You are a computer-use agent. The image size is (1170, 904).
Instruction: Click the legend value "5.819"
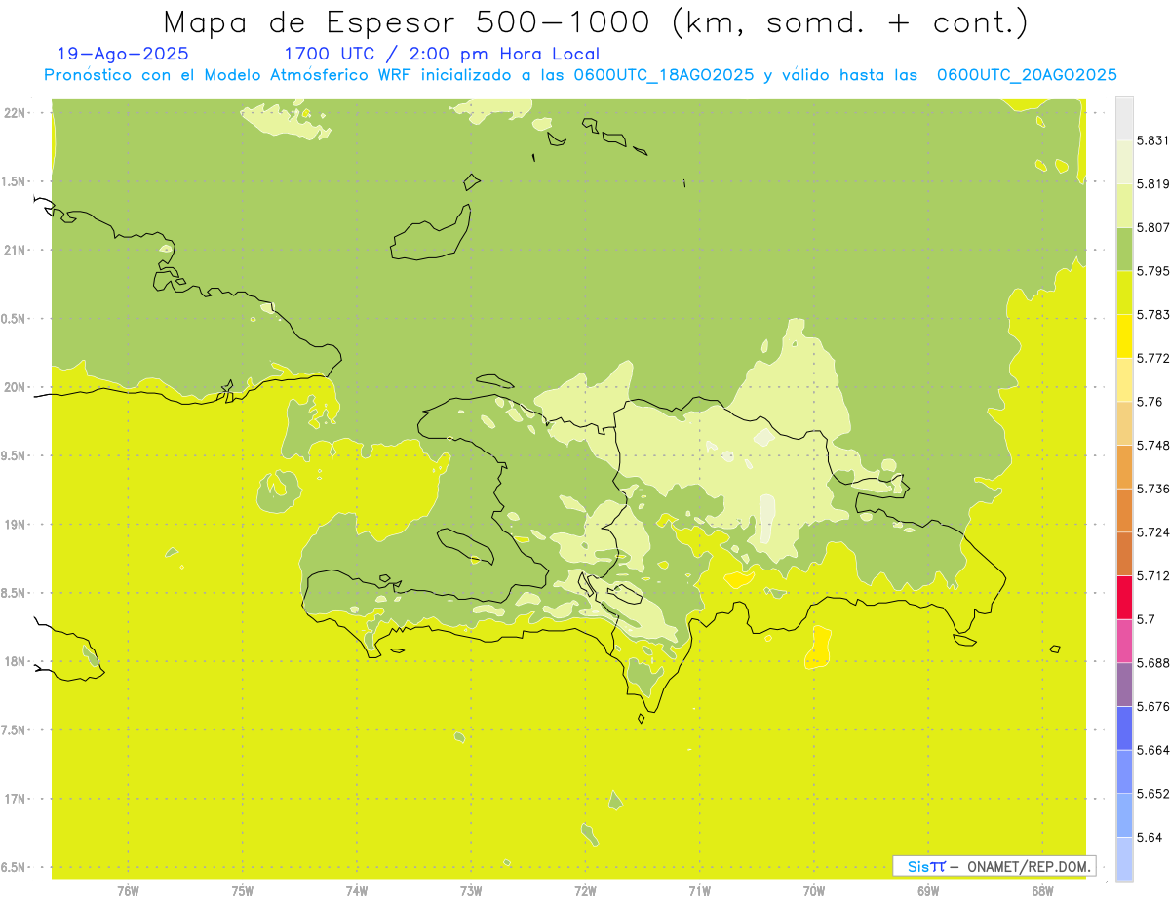(1153, 183)
